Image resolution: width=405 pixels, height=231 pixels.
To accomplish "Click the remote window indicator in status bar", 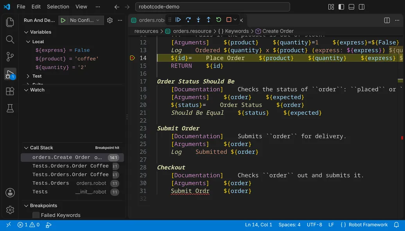I will tap(8, 225).
